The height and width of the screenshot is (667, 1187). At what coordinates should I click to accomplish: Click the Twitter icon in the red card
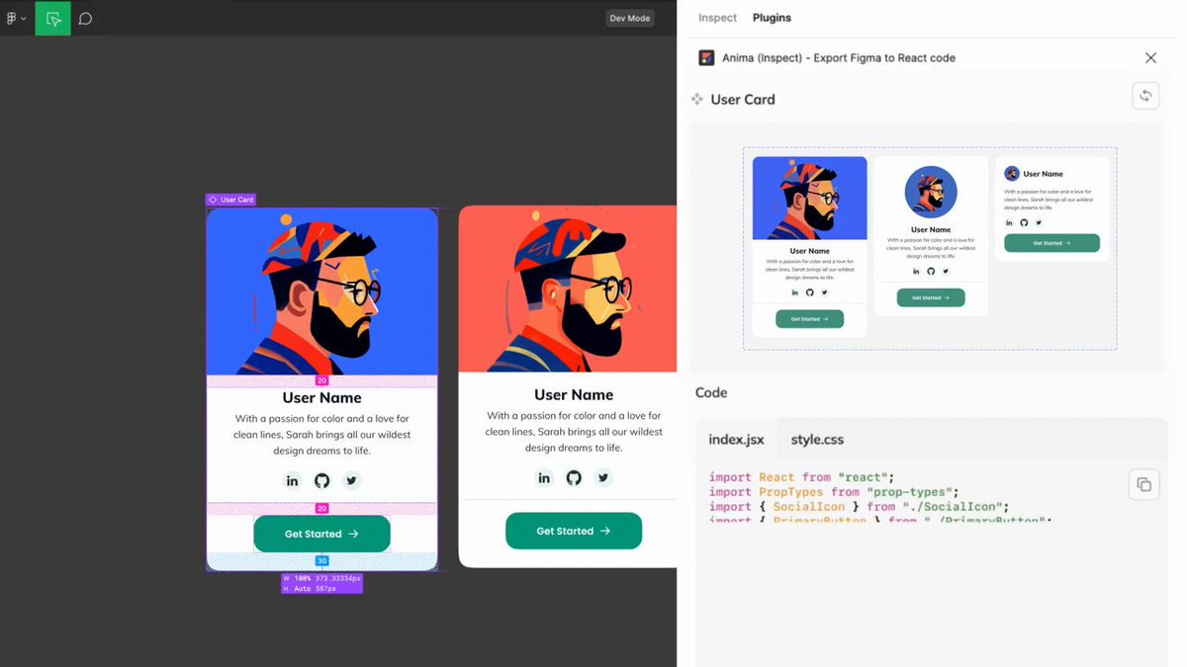(603, 477)
